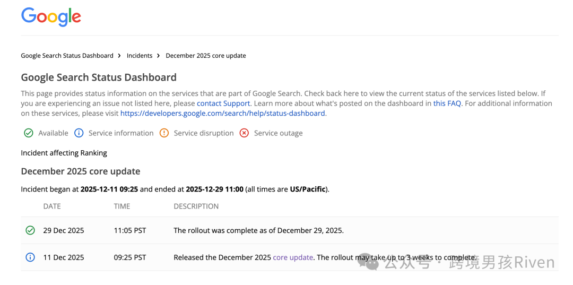Viewport: 573px width, 285px height.
Task: Click the red Service outage legend icon
Action: [244, 133]
